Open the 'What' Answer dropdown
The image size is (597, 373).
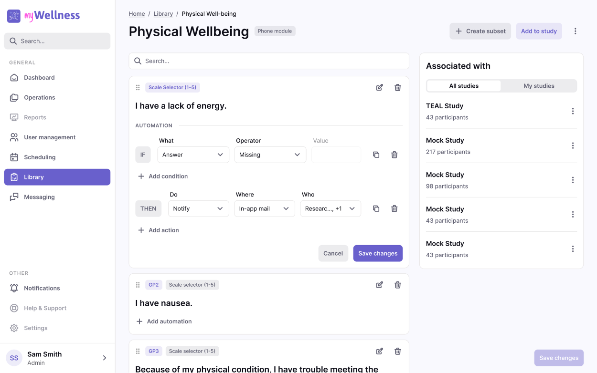[x=193, y=155]
